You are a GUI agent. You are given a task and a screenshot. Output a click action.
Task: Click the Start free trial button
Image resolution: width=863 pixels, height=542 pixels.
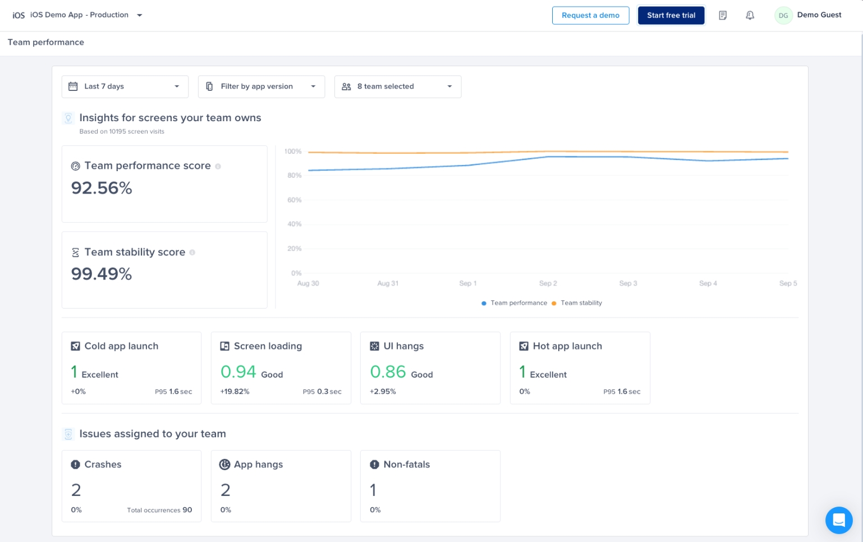671,15
